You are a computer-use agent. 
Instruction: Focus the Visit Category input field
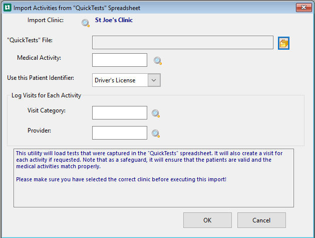(120, 113)
